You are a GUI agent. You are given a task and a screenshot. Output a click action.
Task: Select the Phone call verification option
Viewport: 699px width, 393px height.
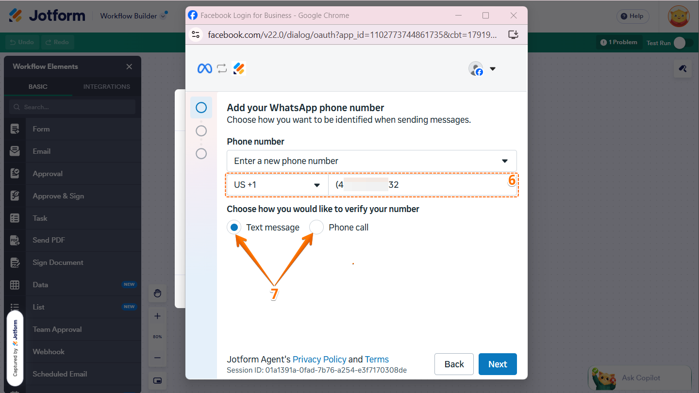(x=316, y=227)
